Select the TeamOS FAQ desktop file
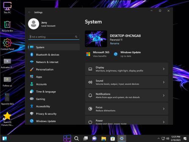 click(x=7, y=99)
